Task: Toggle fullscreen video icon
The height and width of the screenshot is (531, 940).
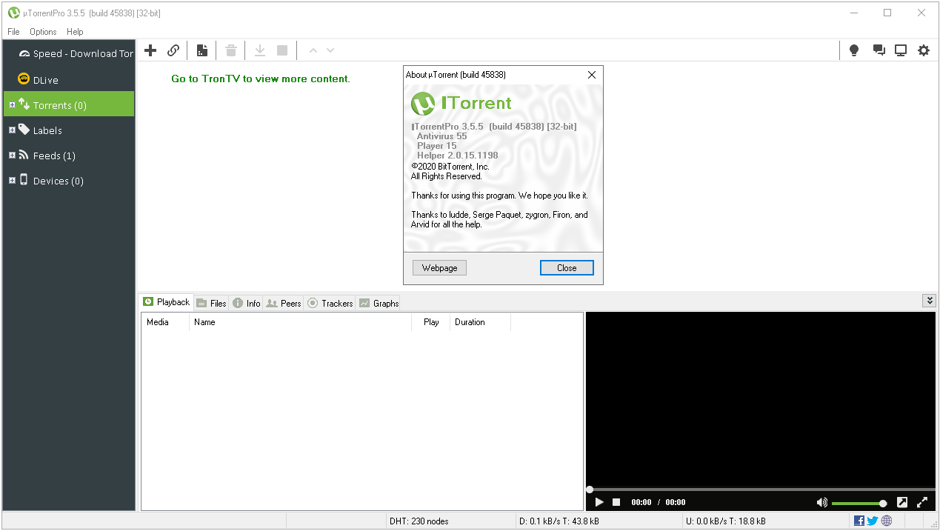Action: tap(922, 502)
